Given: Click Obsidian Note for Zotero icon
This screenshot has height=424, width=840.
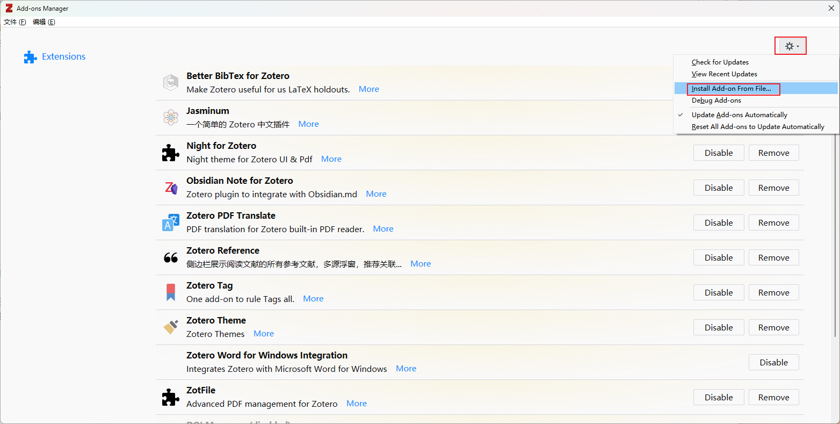Looking at the screenshot, I should coord(171,188).
